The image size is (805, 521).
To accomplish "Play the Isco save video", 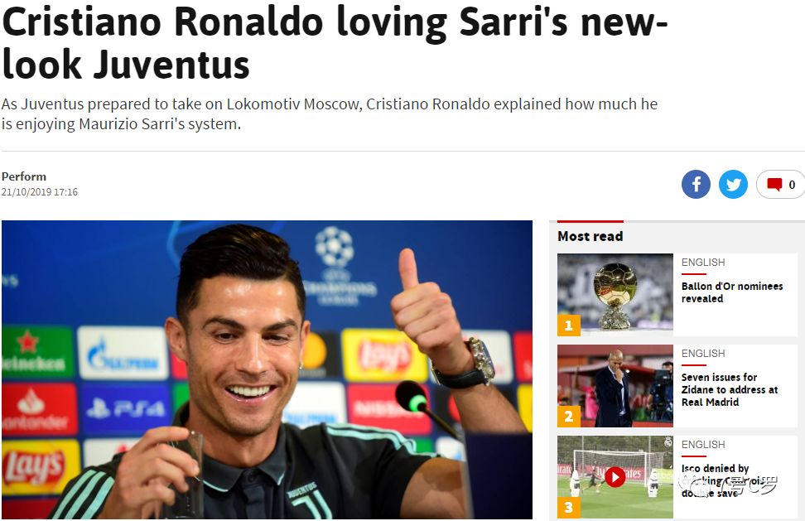I will tap(615, 477).
